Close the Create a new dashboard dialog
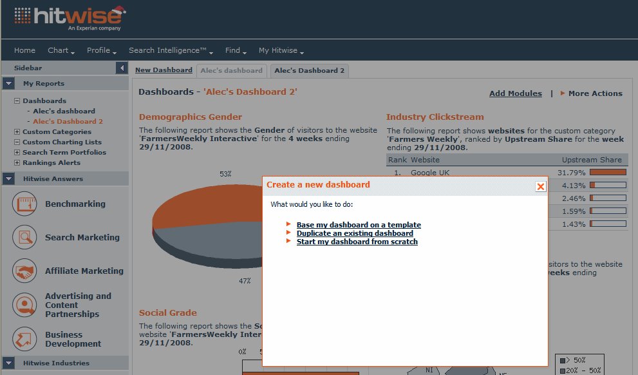The width and height of the screenshot is (638, 375). [540, 186]
